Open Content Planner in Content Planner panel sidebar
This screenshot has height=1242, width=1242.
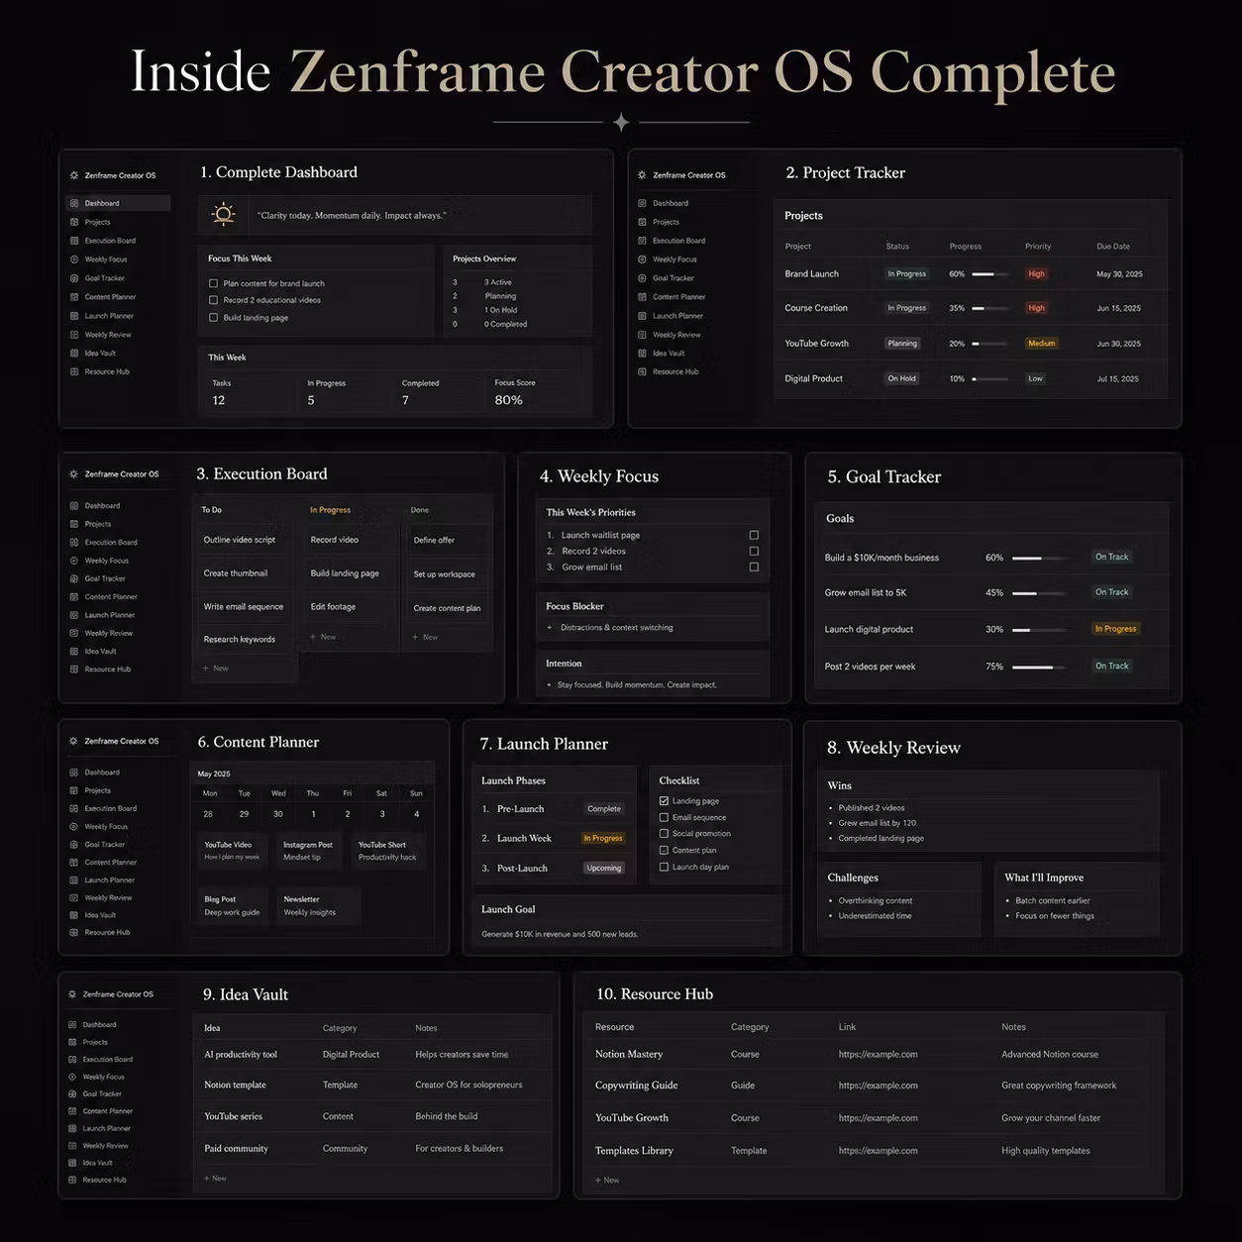[111, 863]
